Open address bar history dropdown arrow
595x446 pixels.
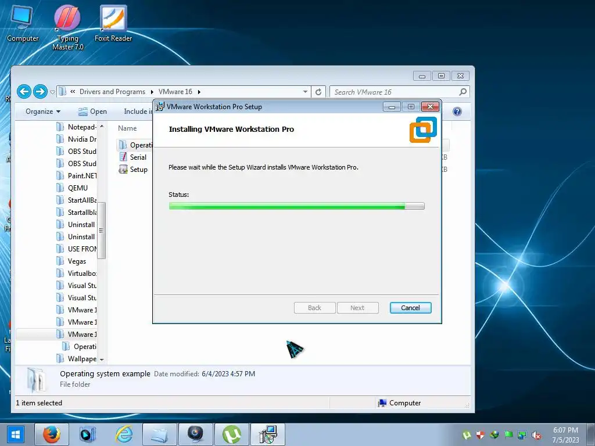pyautogui.click(x=305, y=92)
